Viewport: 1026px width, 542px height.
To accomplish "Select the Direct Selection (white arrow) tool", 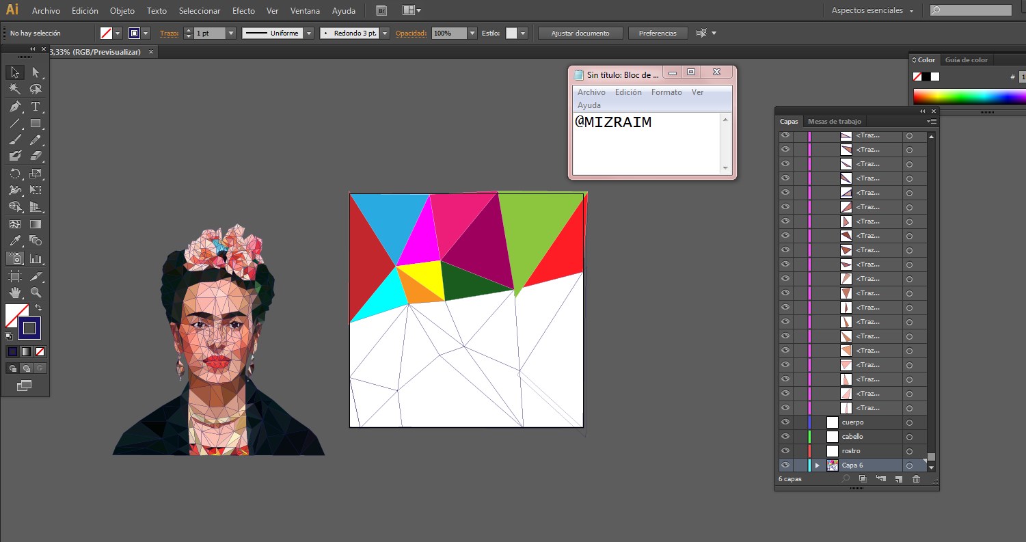I will coord(36,72).
